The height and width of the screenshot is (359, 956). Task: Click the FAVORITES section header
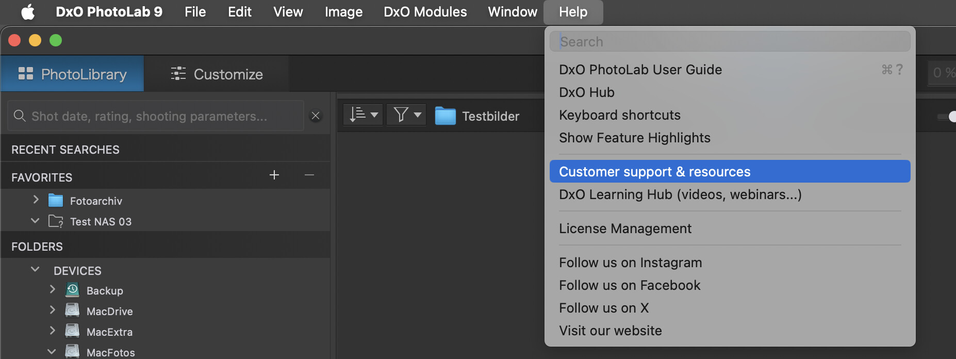tap(42, 177)
